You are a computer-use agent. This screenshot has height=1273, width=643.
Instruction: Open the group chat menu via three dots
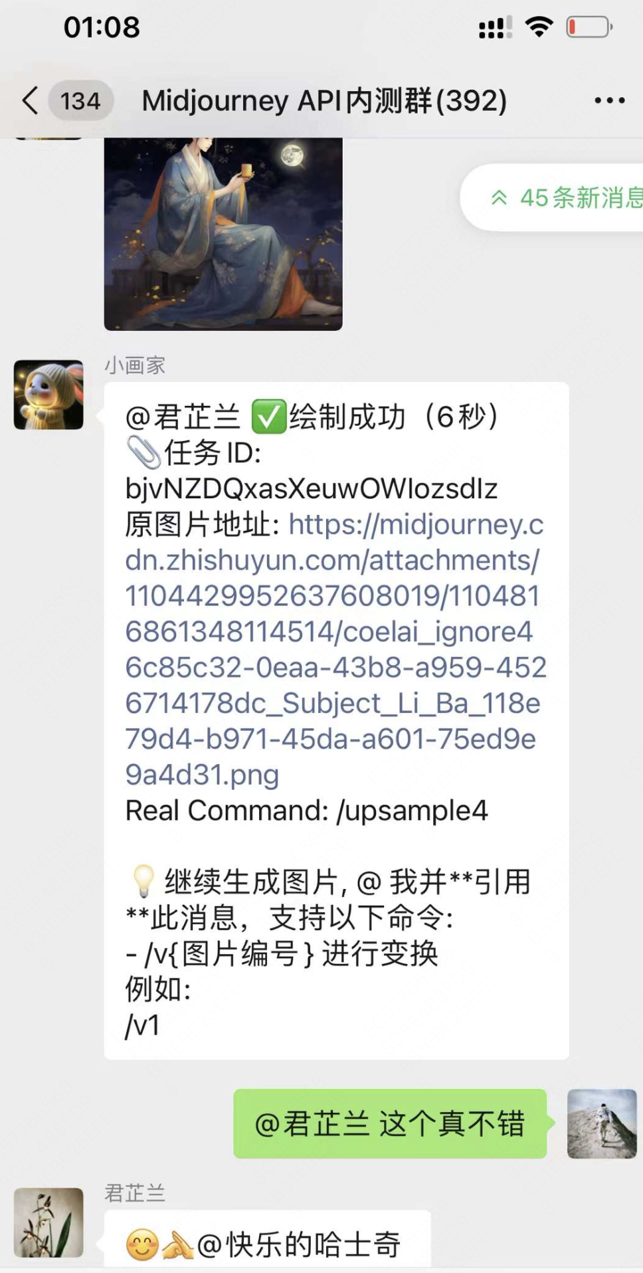coord(609,101)
